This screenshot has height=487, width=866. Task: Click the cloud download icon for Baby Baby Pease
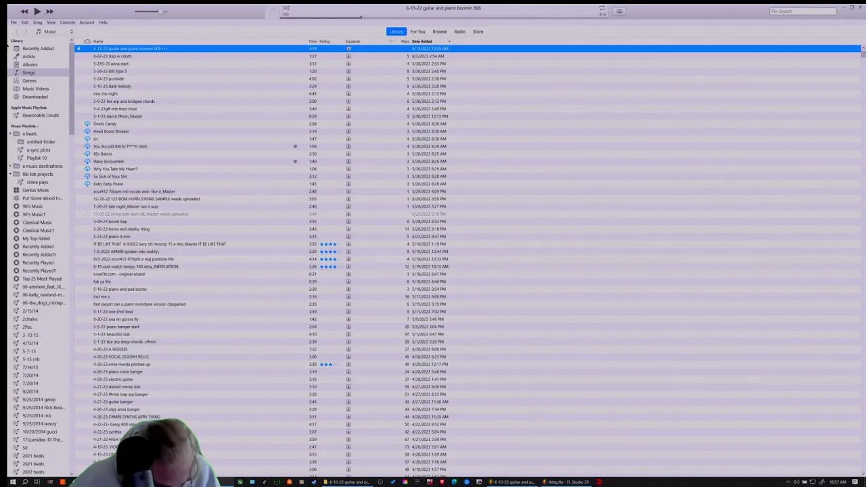point(87,184)
